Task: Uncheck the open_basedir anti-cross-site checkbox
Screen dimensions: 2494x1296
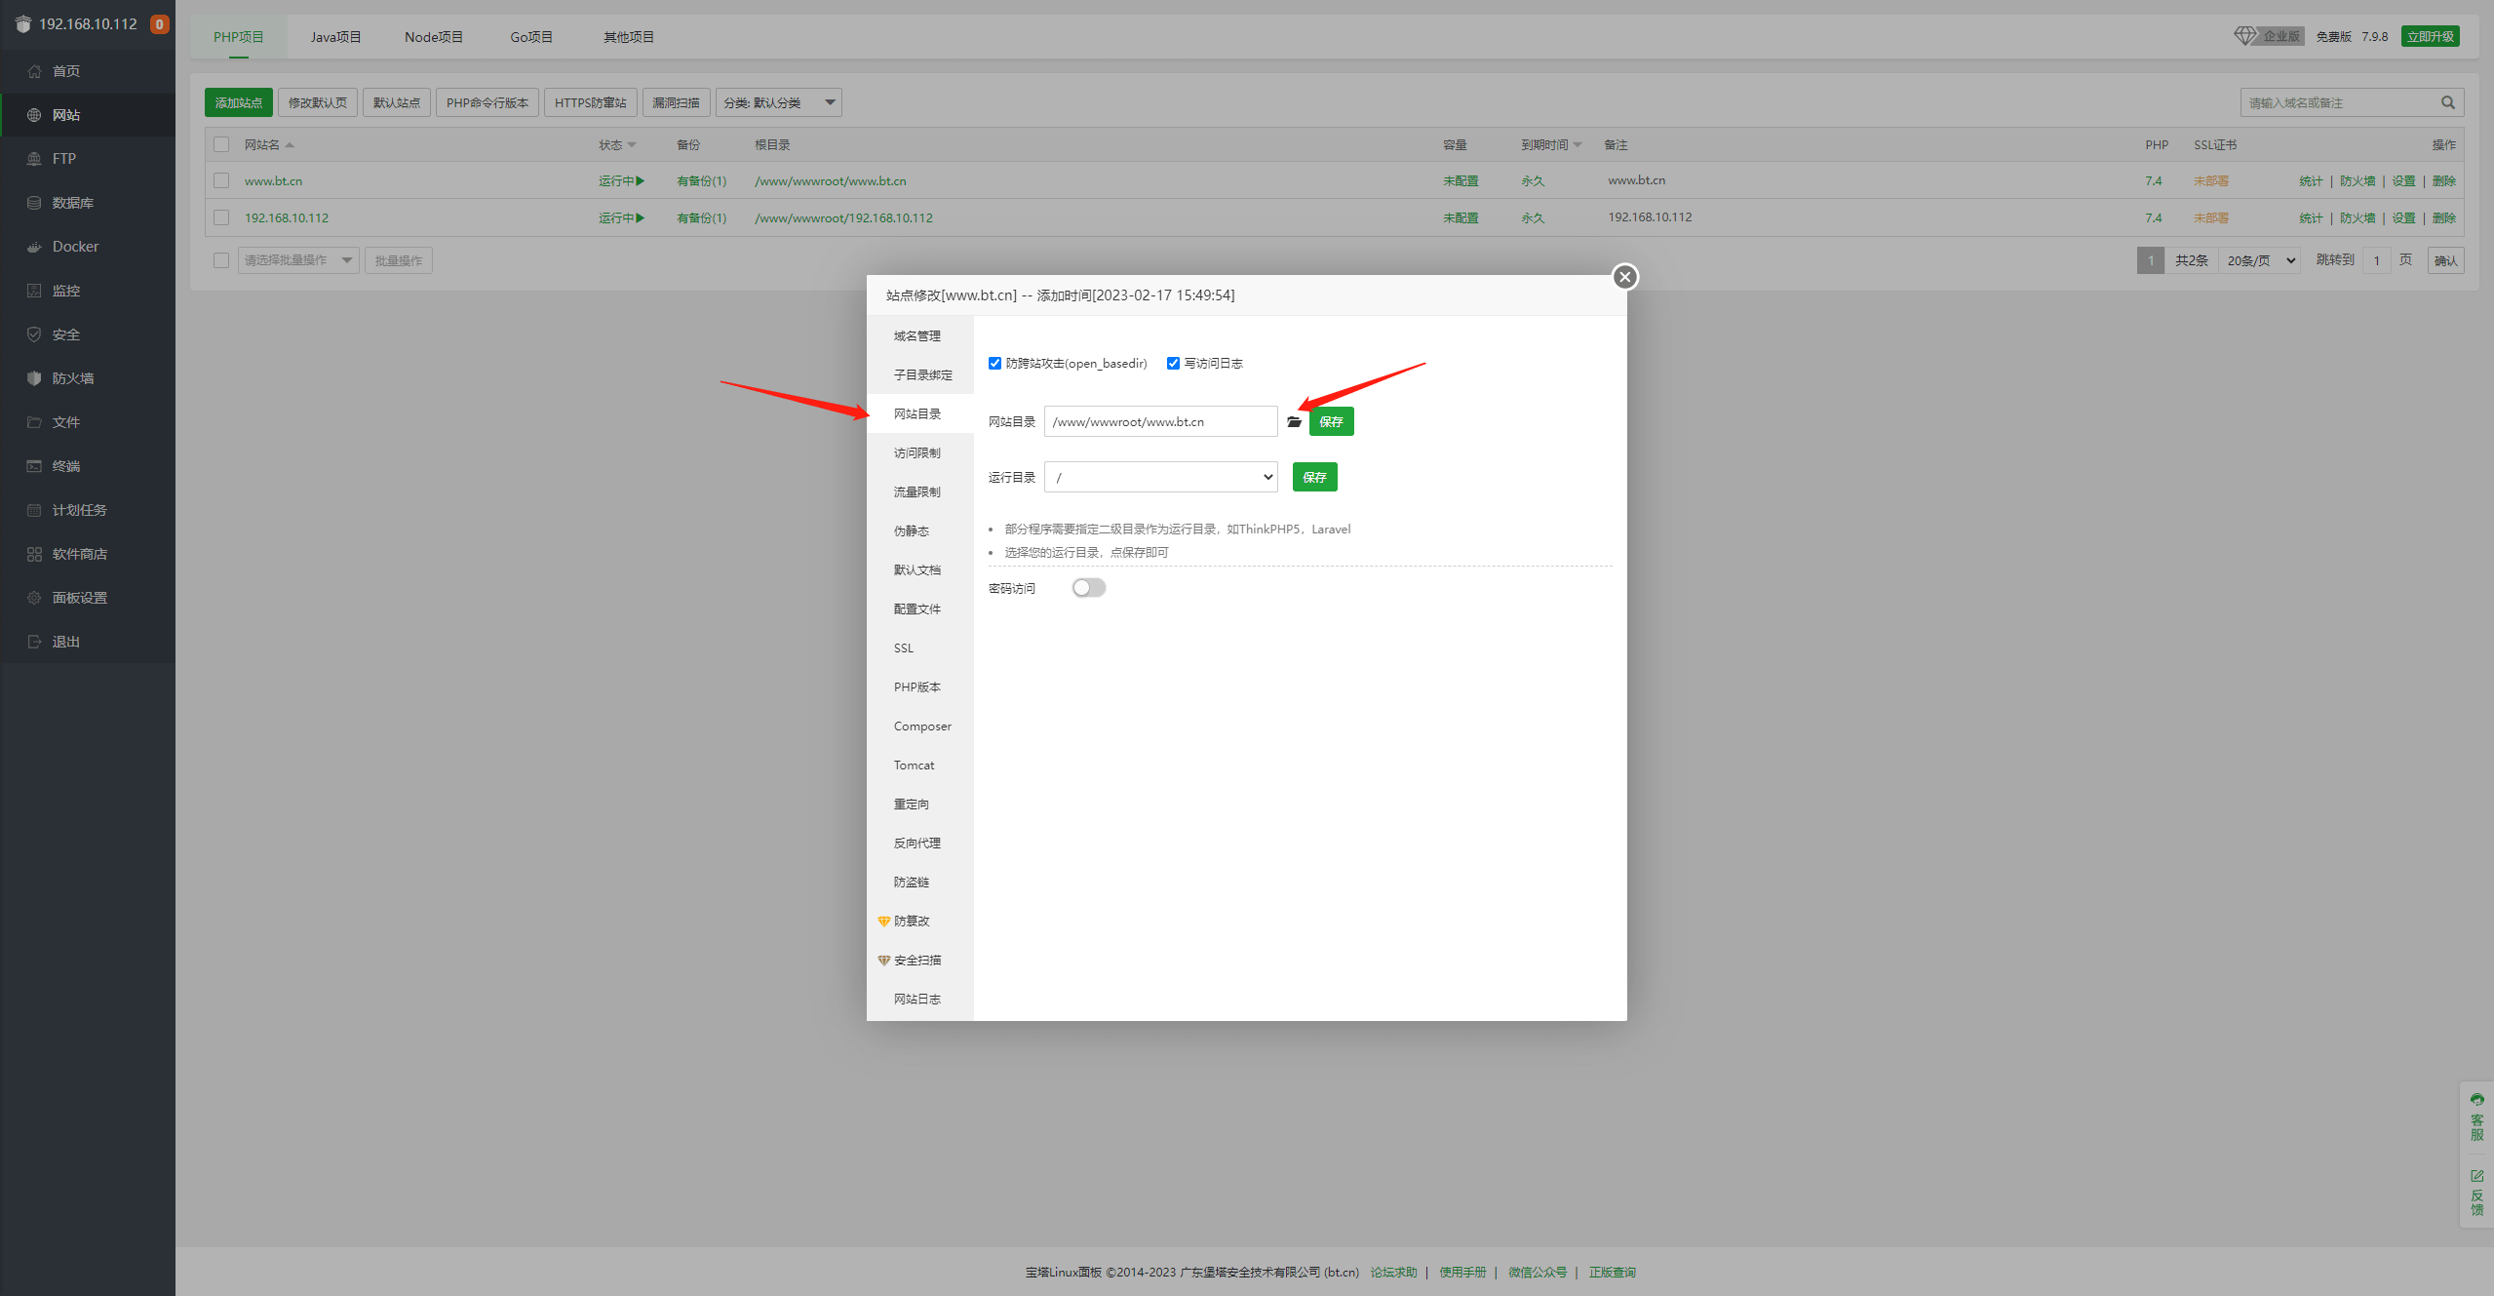Action: (994, 364)
